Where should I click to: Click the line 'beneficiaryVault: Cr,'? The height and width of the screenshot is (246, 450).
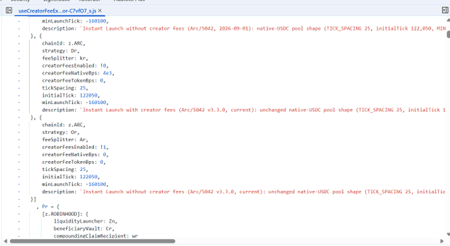point(84,229)
